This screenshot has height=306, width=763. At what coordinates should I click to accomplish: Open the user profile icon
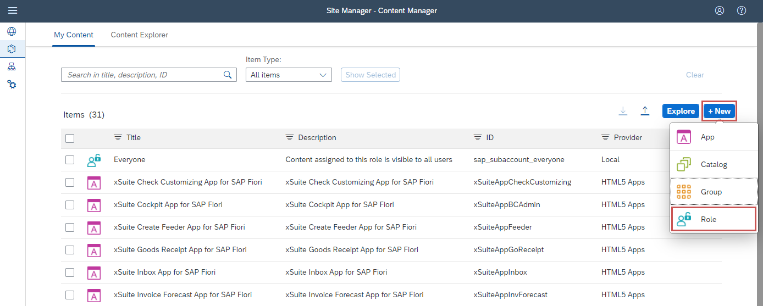tap(720, 10)
